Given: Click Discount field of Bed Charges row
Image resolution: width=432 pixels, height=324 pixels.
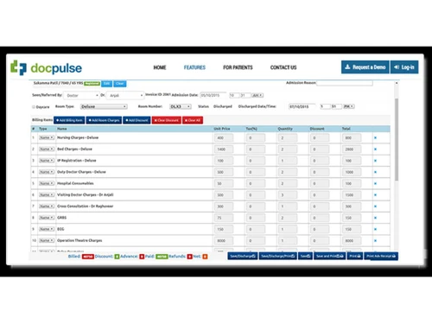Looking at the screenshot, I should click(x=320, y=149).
